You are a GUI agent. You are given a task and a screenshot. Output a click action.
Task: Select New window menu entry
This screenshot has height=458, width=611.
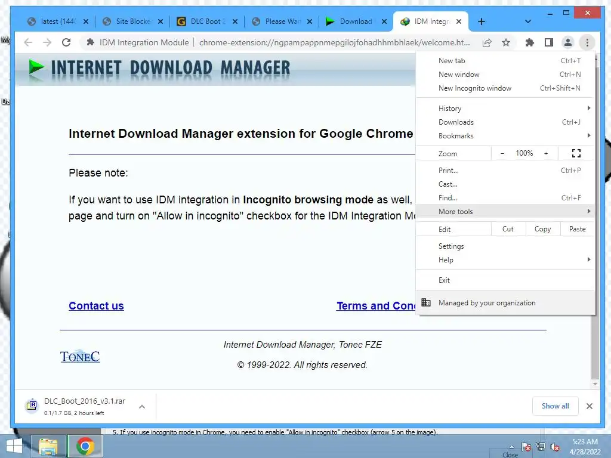pos(505,75)
